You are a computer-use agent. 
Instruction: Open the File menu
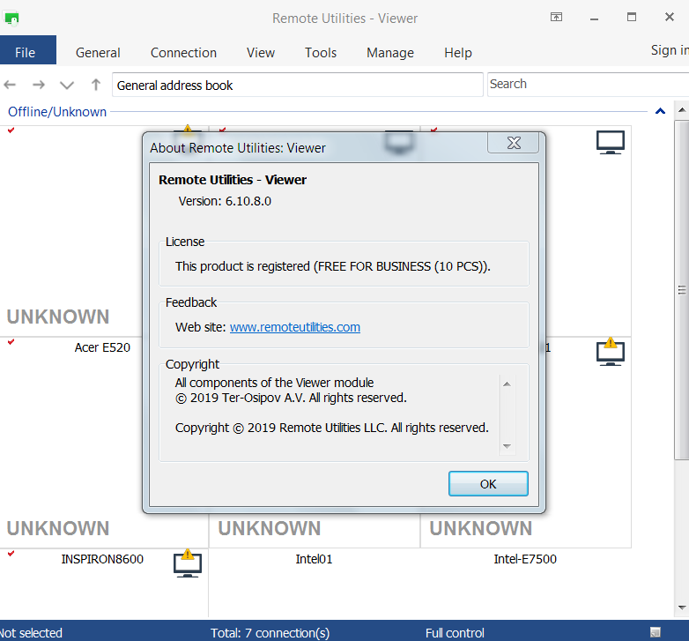(x=26, y=52)
